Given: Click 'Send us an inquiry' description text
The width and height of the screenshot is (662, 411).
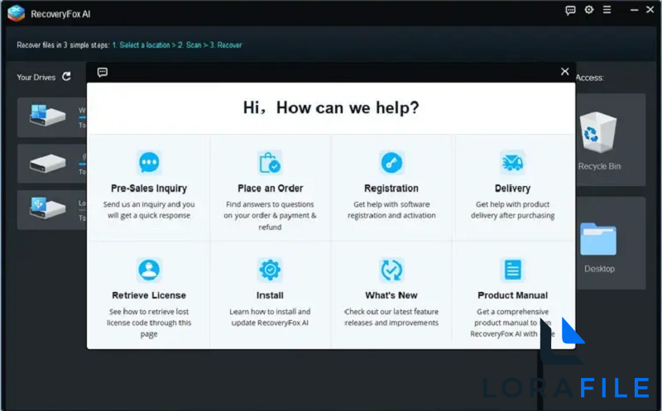Looking at the screenshot, I should point(149,210).
